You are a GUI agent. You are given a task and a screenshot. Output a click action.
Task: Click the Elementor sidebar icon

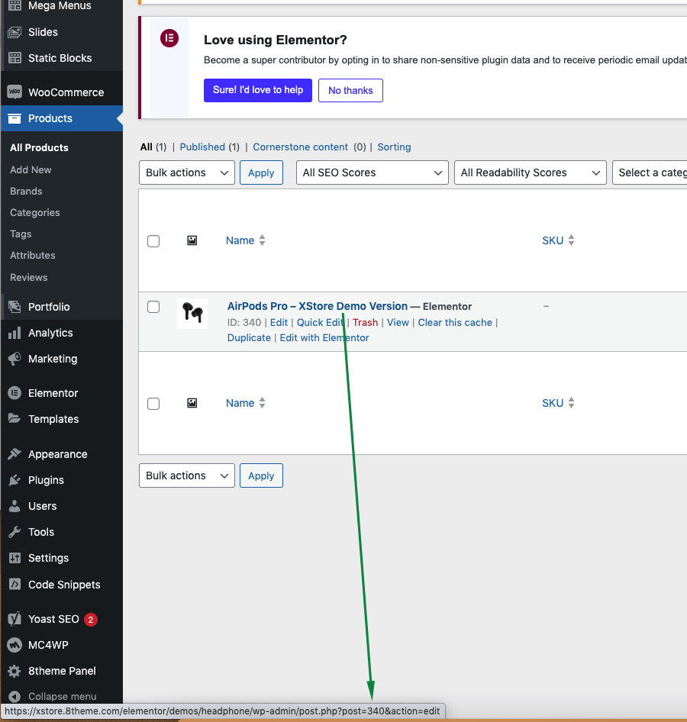15,393
